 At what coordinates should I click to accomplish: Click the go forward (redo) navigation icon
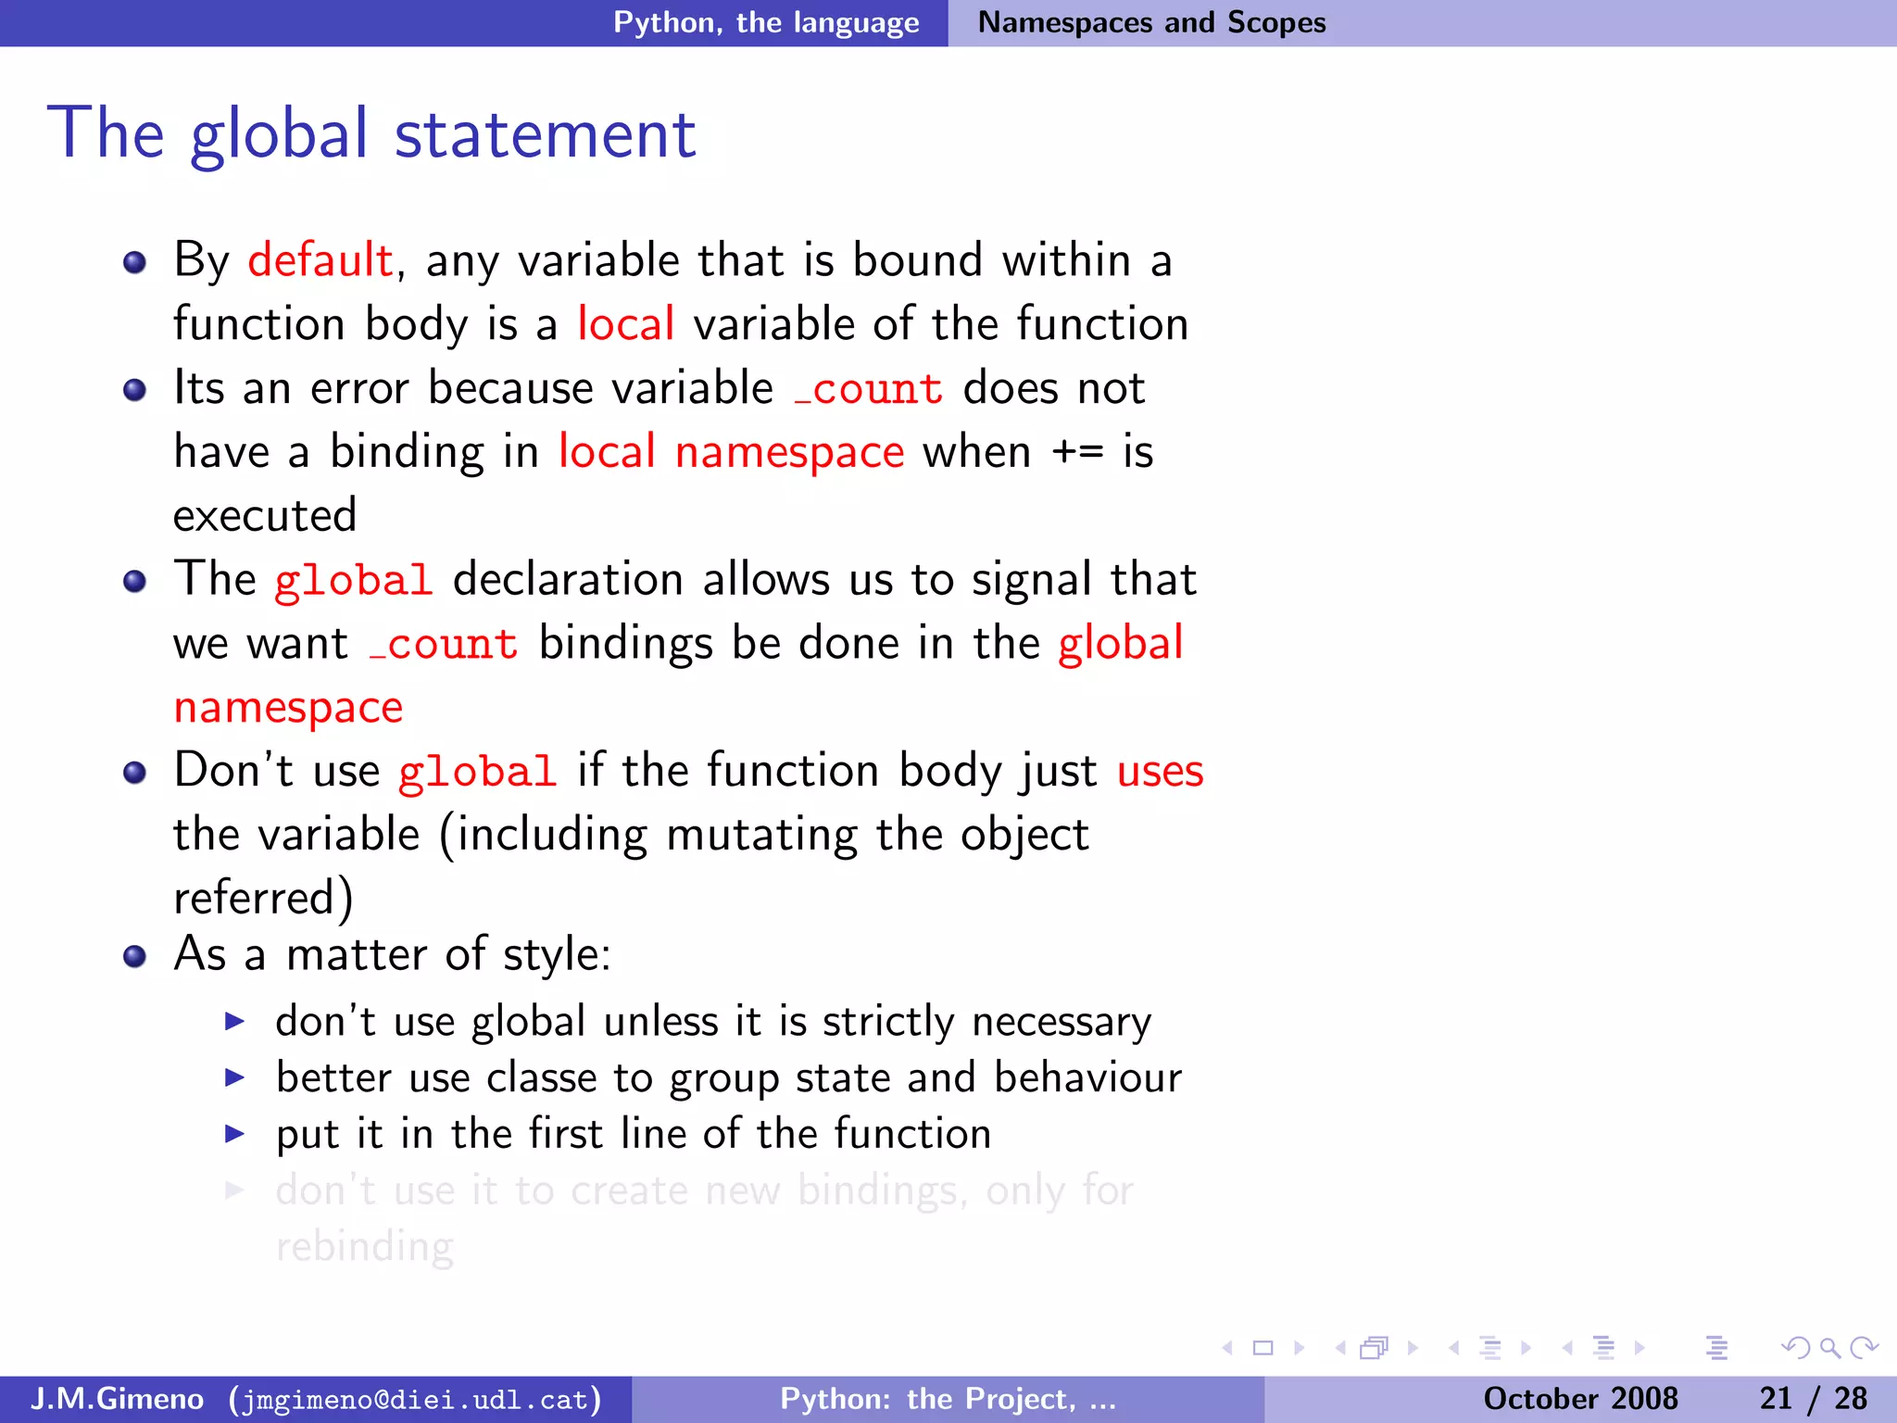pyautogui.click(x=1864, y=1348)
